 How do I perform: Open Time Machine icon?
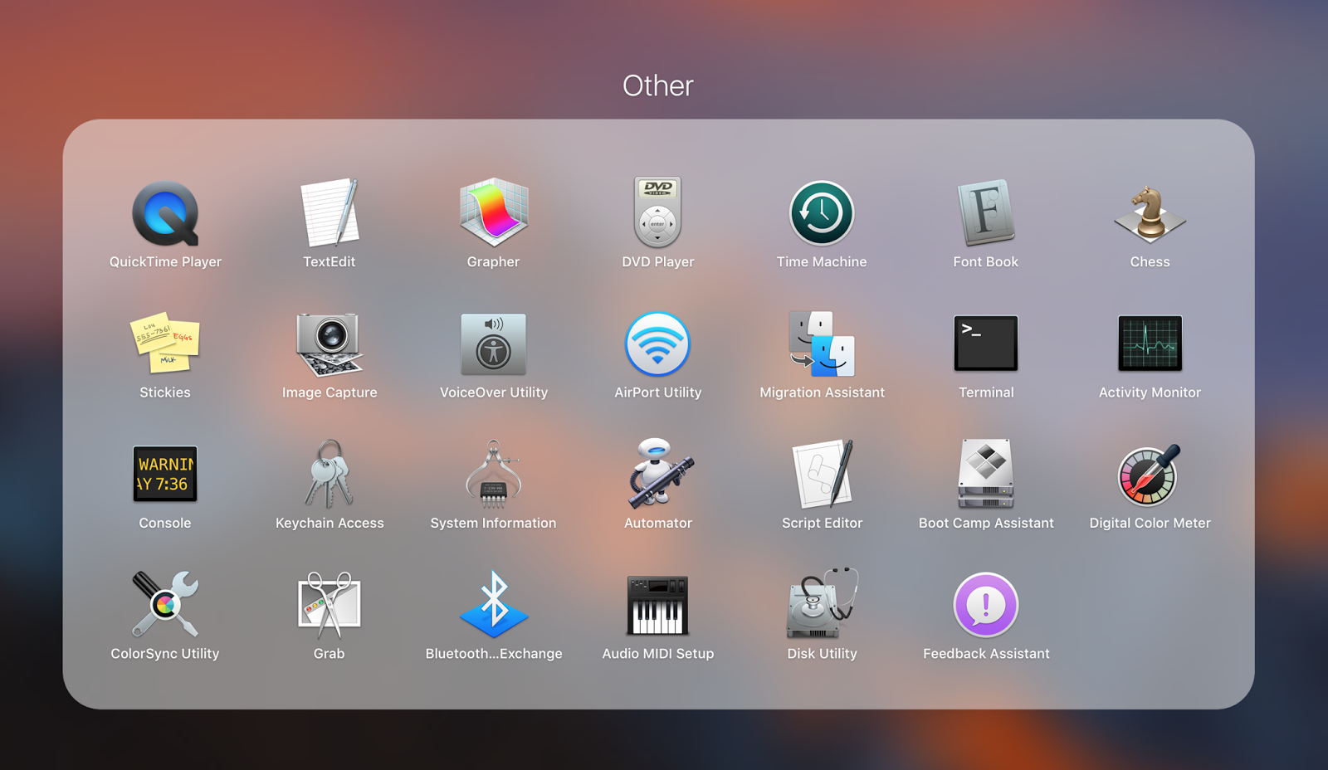[x=822, y=213]
